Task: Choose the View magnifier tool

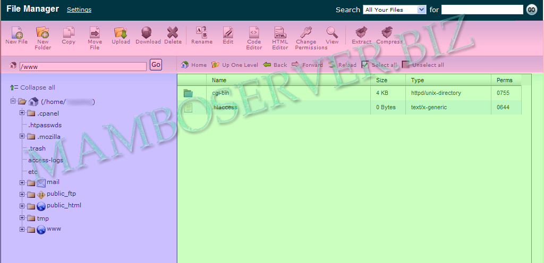Action: (332, 36)
